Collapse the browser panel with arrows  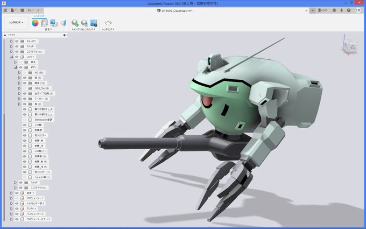tap(5, 35)
